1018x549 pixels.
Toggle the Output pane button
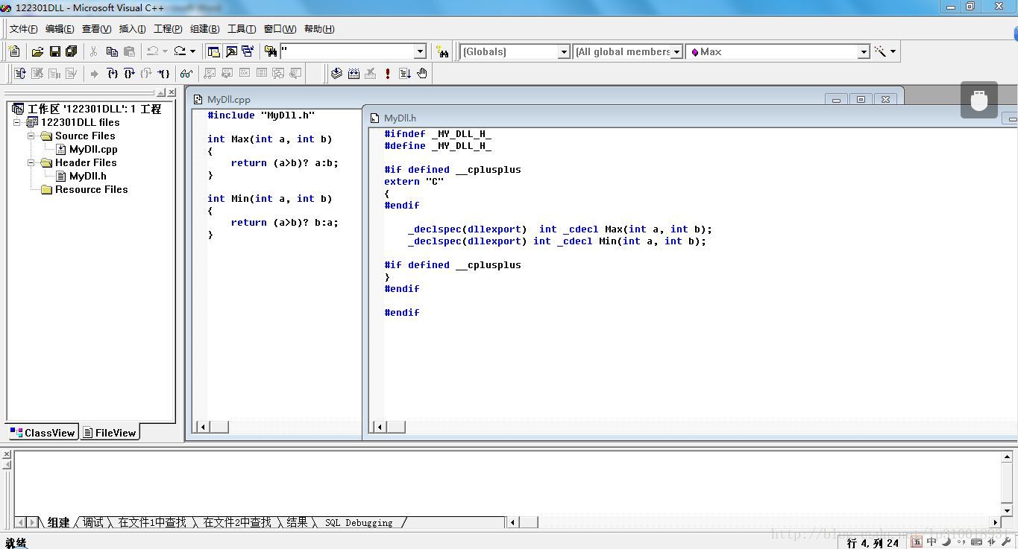[230, 51]
